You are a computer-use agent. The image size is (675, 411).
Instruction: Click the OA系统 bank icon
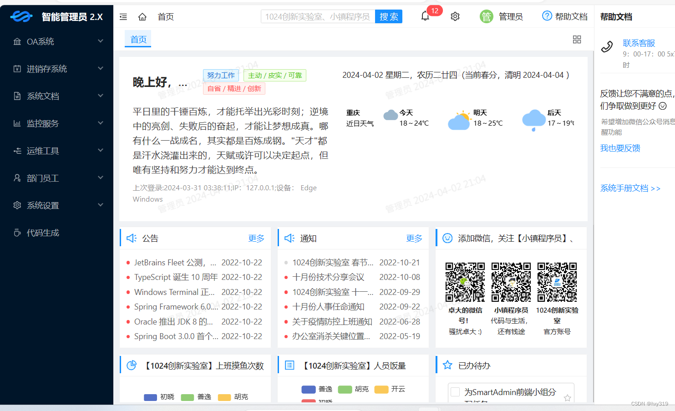click(17, 41)
